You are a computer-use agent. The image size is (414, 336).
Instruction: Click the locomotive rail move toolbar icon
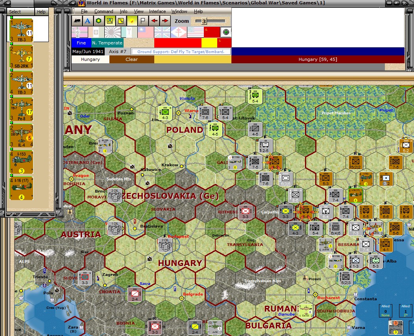coord(77,21)
